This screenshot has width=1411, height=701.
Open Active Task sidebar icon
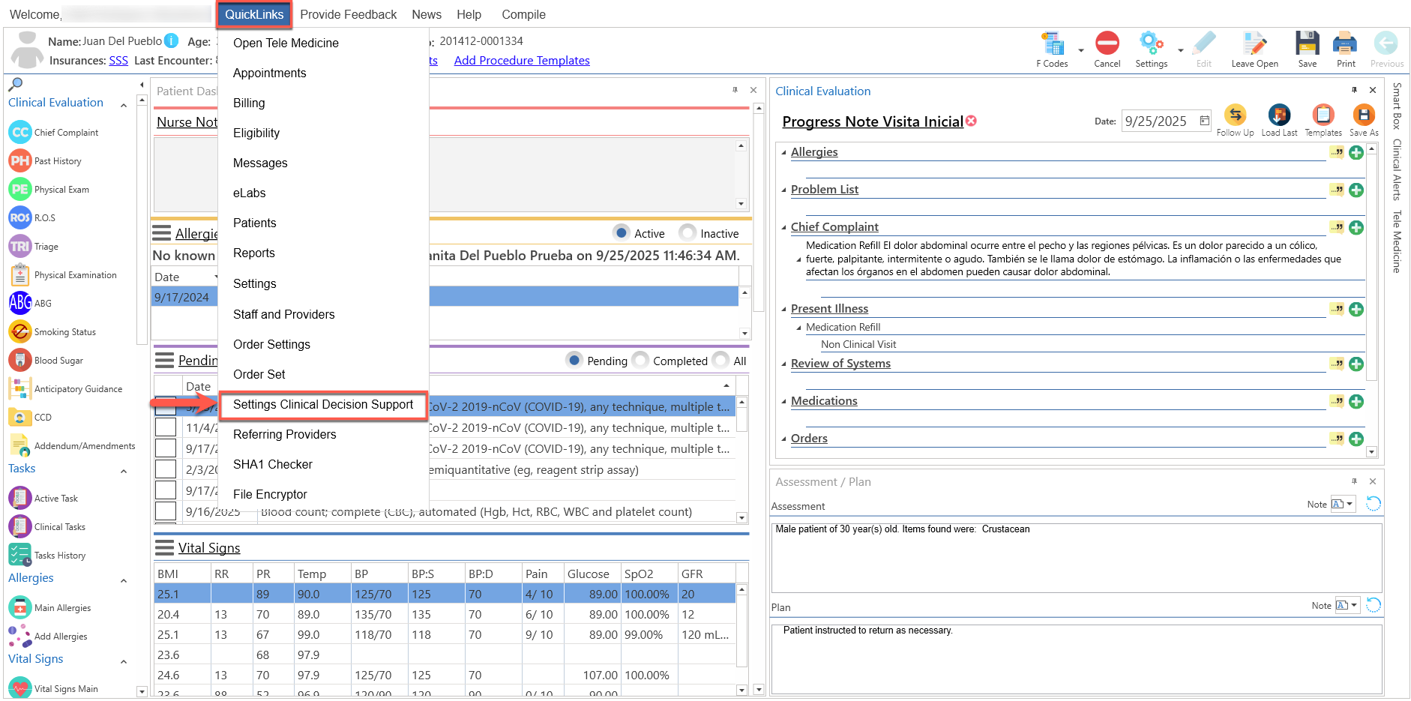point(20,499)
